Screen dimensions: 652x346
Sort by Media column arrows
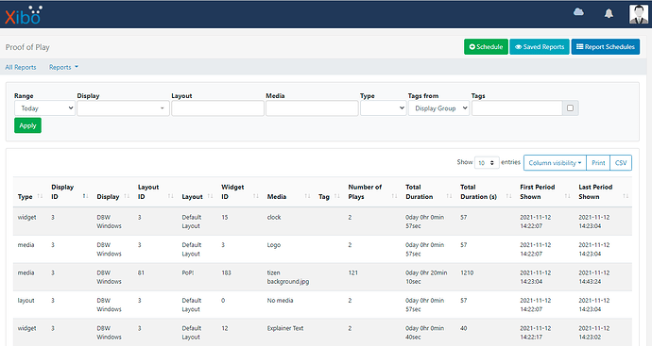pos(307,196)
